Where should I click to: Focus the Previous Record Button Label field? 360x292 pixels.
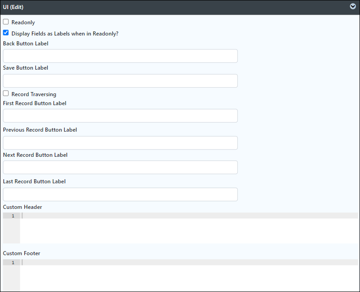coord(120,143)
